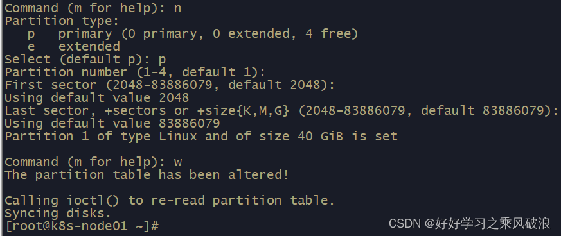Click 'Calling ioctl() to re-read partition table.'

(x=170, y=201)
